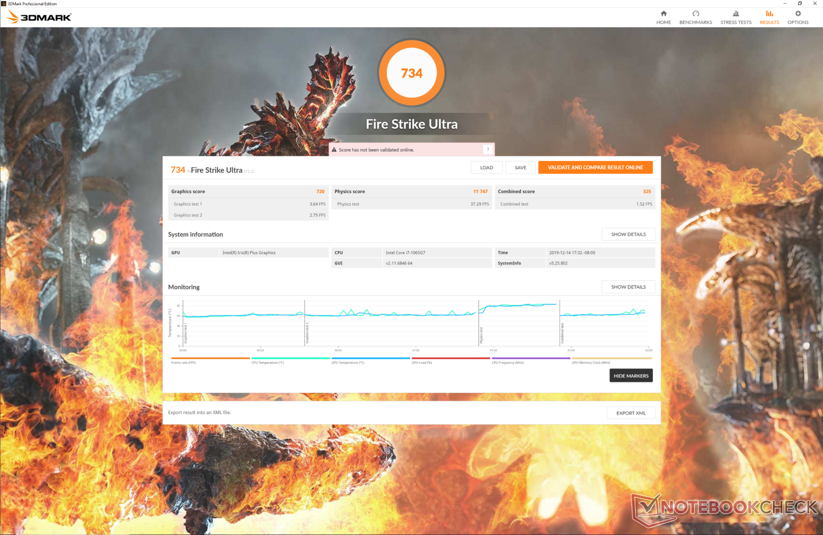This screenshot has width=823, height=535.
Task: Select the Combined score label
Action: tap(516, 192)
